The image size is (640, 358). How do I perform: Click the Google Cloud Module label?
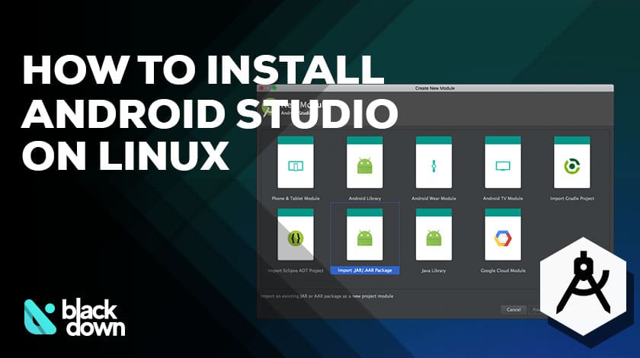[x=503, y=270]
